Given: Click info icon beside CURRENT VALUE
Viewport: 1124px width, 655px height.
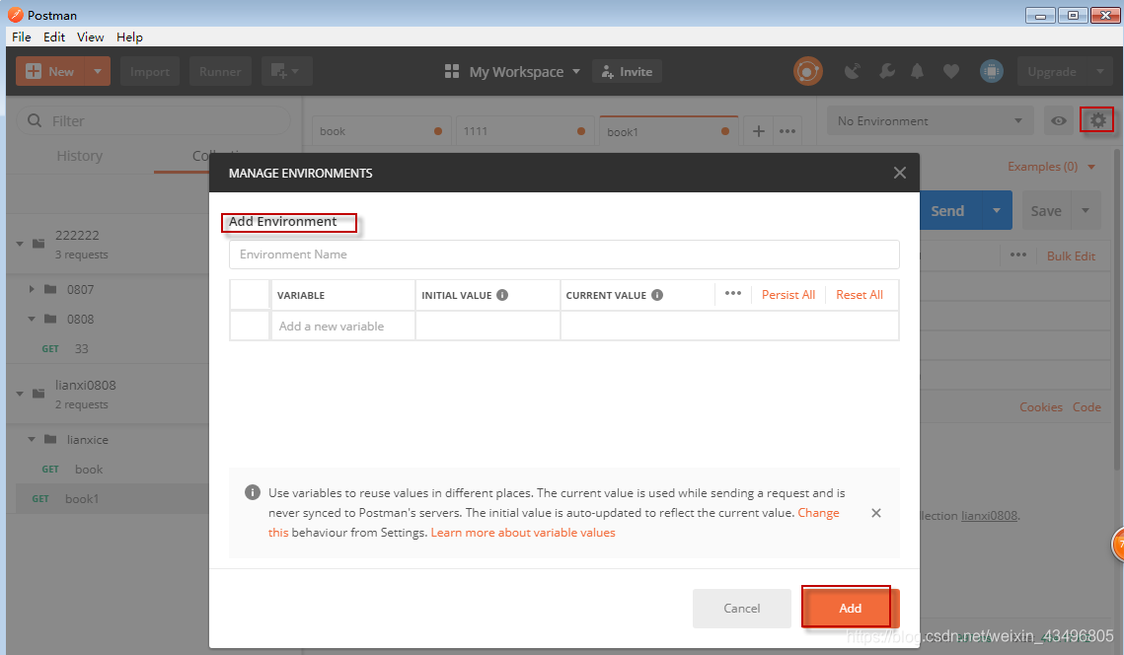Looking at the screenshot, I should tap(656, 295).
